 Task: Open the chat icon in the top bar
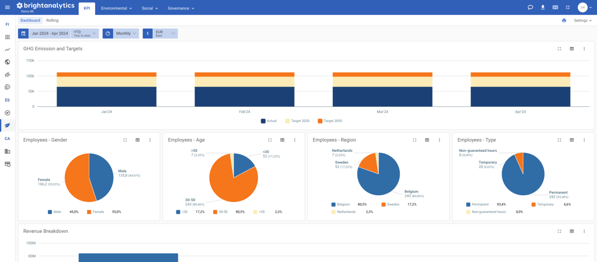coord(530,7)
